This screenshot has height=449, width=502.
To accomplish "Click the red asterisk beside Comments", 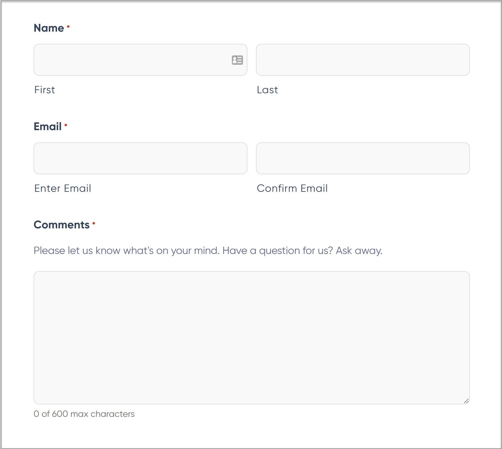I will click(x=94, y=223).
